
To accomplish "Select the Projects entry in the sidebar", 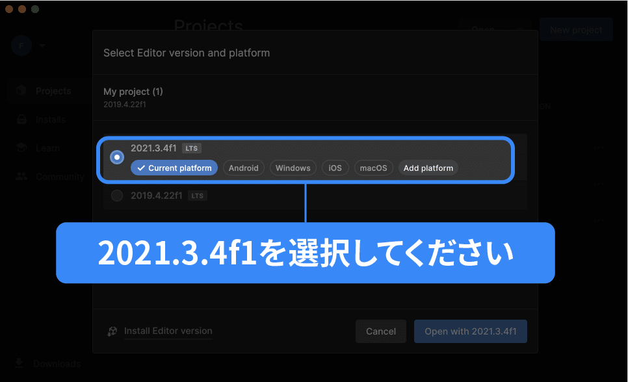I will coord(53,90).
